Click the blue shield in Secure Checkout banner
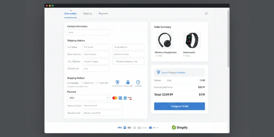 pos(158,72)
